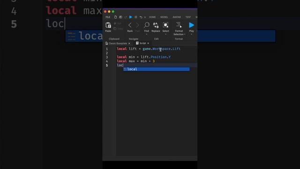Click the Find magnifier icon
The width and height of the screenshot is (300, 169).
click(x=147, y=25)
